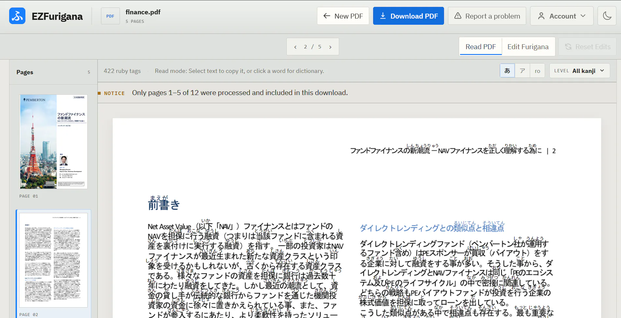Image resolution: width=621 pixels, height=318 pixels.
Task: Click the Download PDF button
Action: (x=409, y=16)
